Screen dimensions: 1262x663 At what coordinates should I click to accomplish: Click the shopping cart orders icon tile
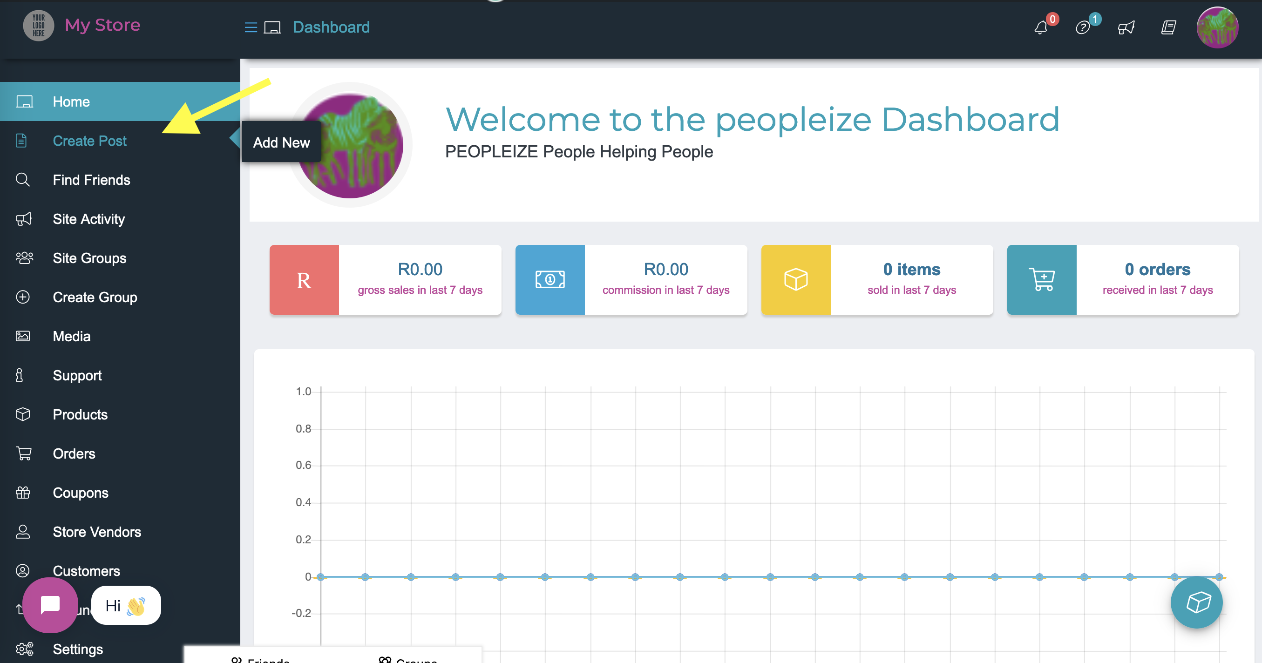pyautogui.click(x=1042, y=280)
